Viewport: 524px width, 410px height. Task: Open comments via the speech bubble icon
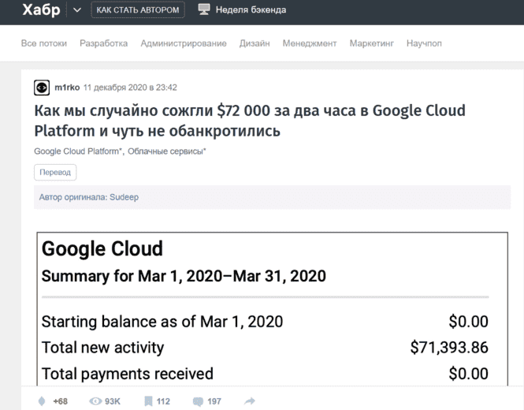pos(198,401)
